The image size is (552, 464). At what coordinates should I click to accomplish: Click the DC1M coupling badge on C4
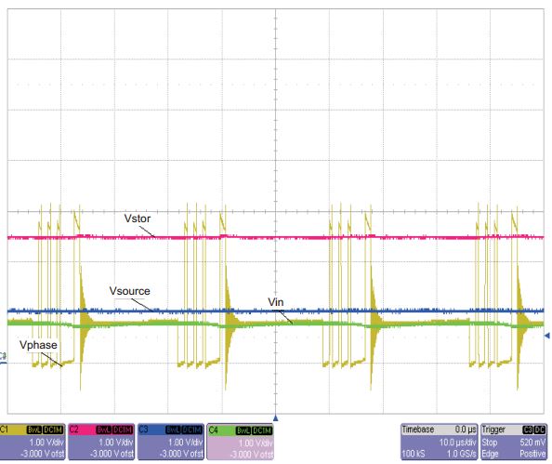(262, 431)
